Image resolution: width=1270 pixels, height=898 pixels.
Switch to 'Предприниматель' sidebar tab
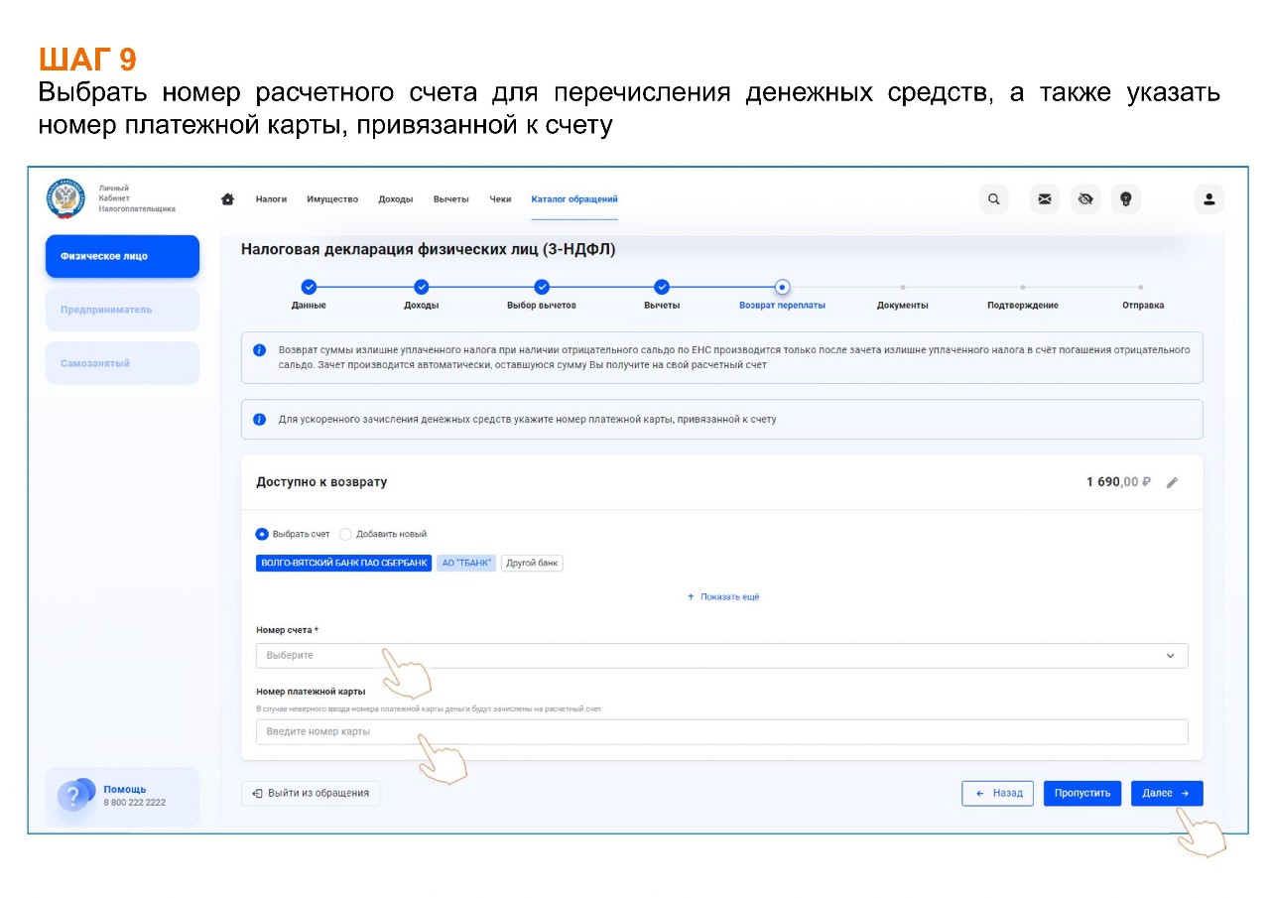(x=122, y=310)
